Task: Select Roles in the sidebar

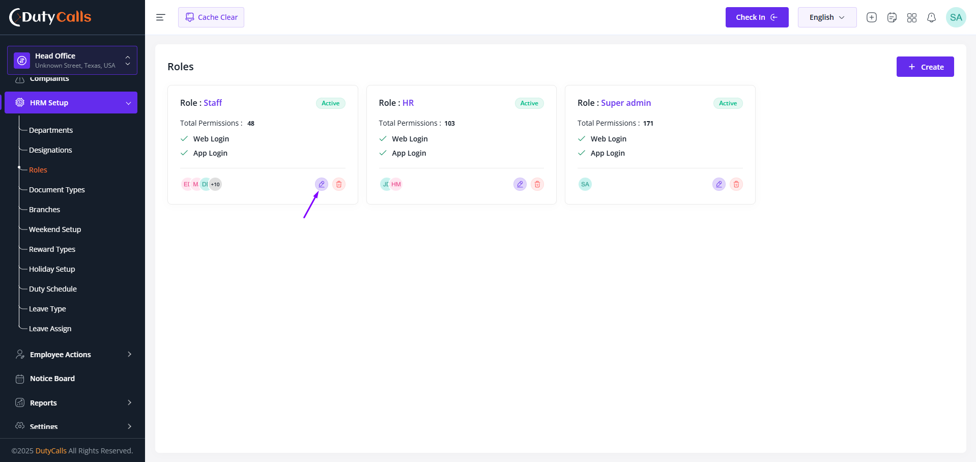Action: tap(38, 170)
